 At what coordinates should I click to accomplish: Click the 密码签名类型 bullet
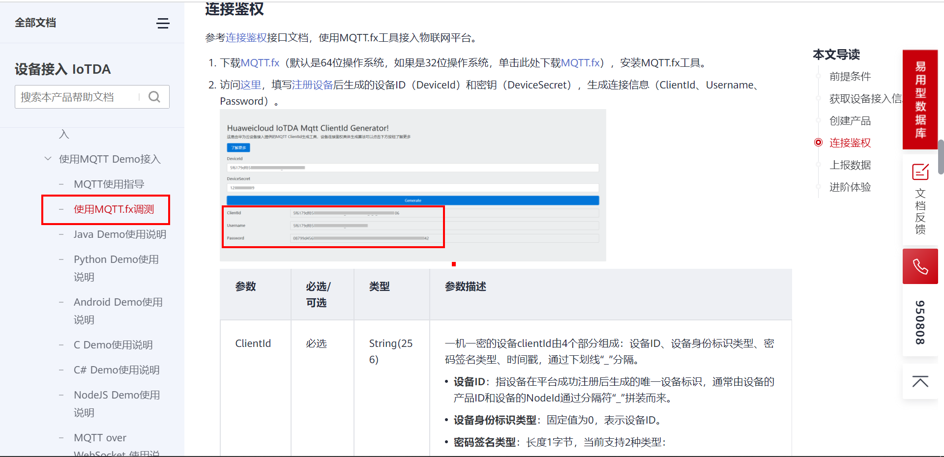(560, 442)
